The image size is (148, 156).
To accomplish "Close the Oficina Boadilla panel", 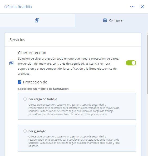I will click(x=142, y=7).
